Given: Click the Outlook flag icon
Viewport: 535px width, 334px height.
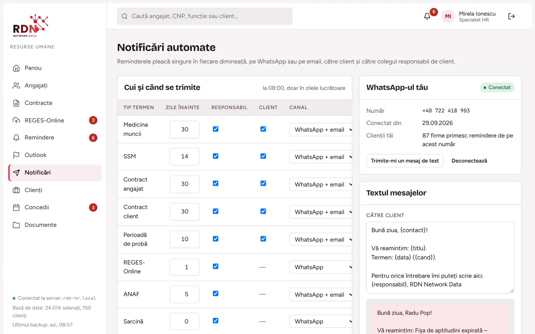Looking at the screenshot, I should pos(16,155).
